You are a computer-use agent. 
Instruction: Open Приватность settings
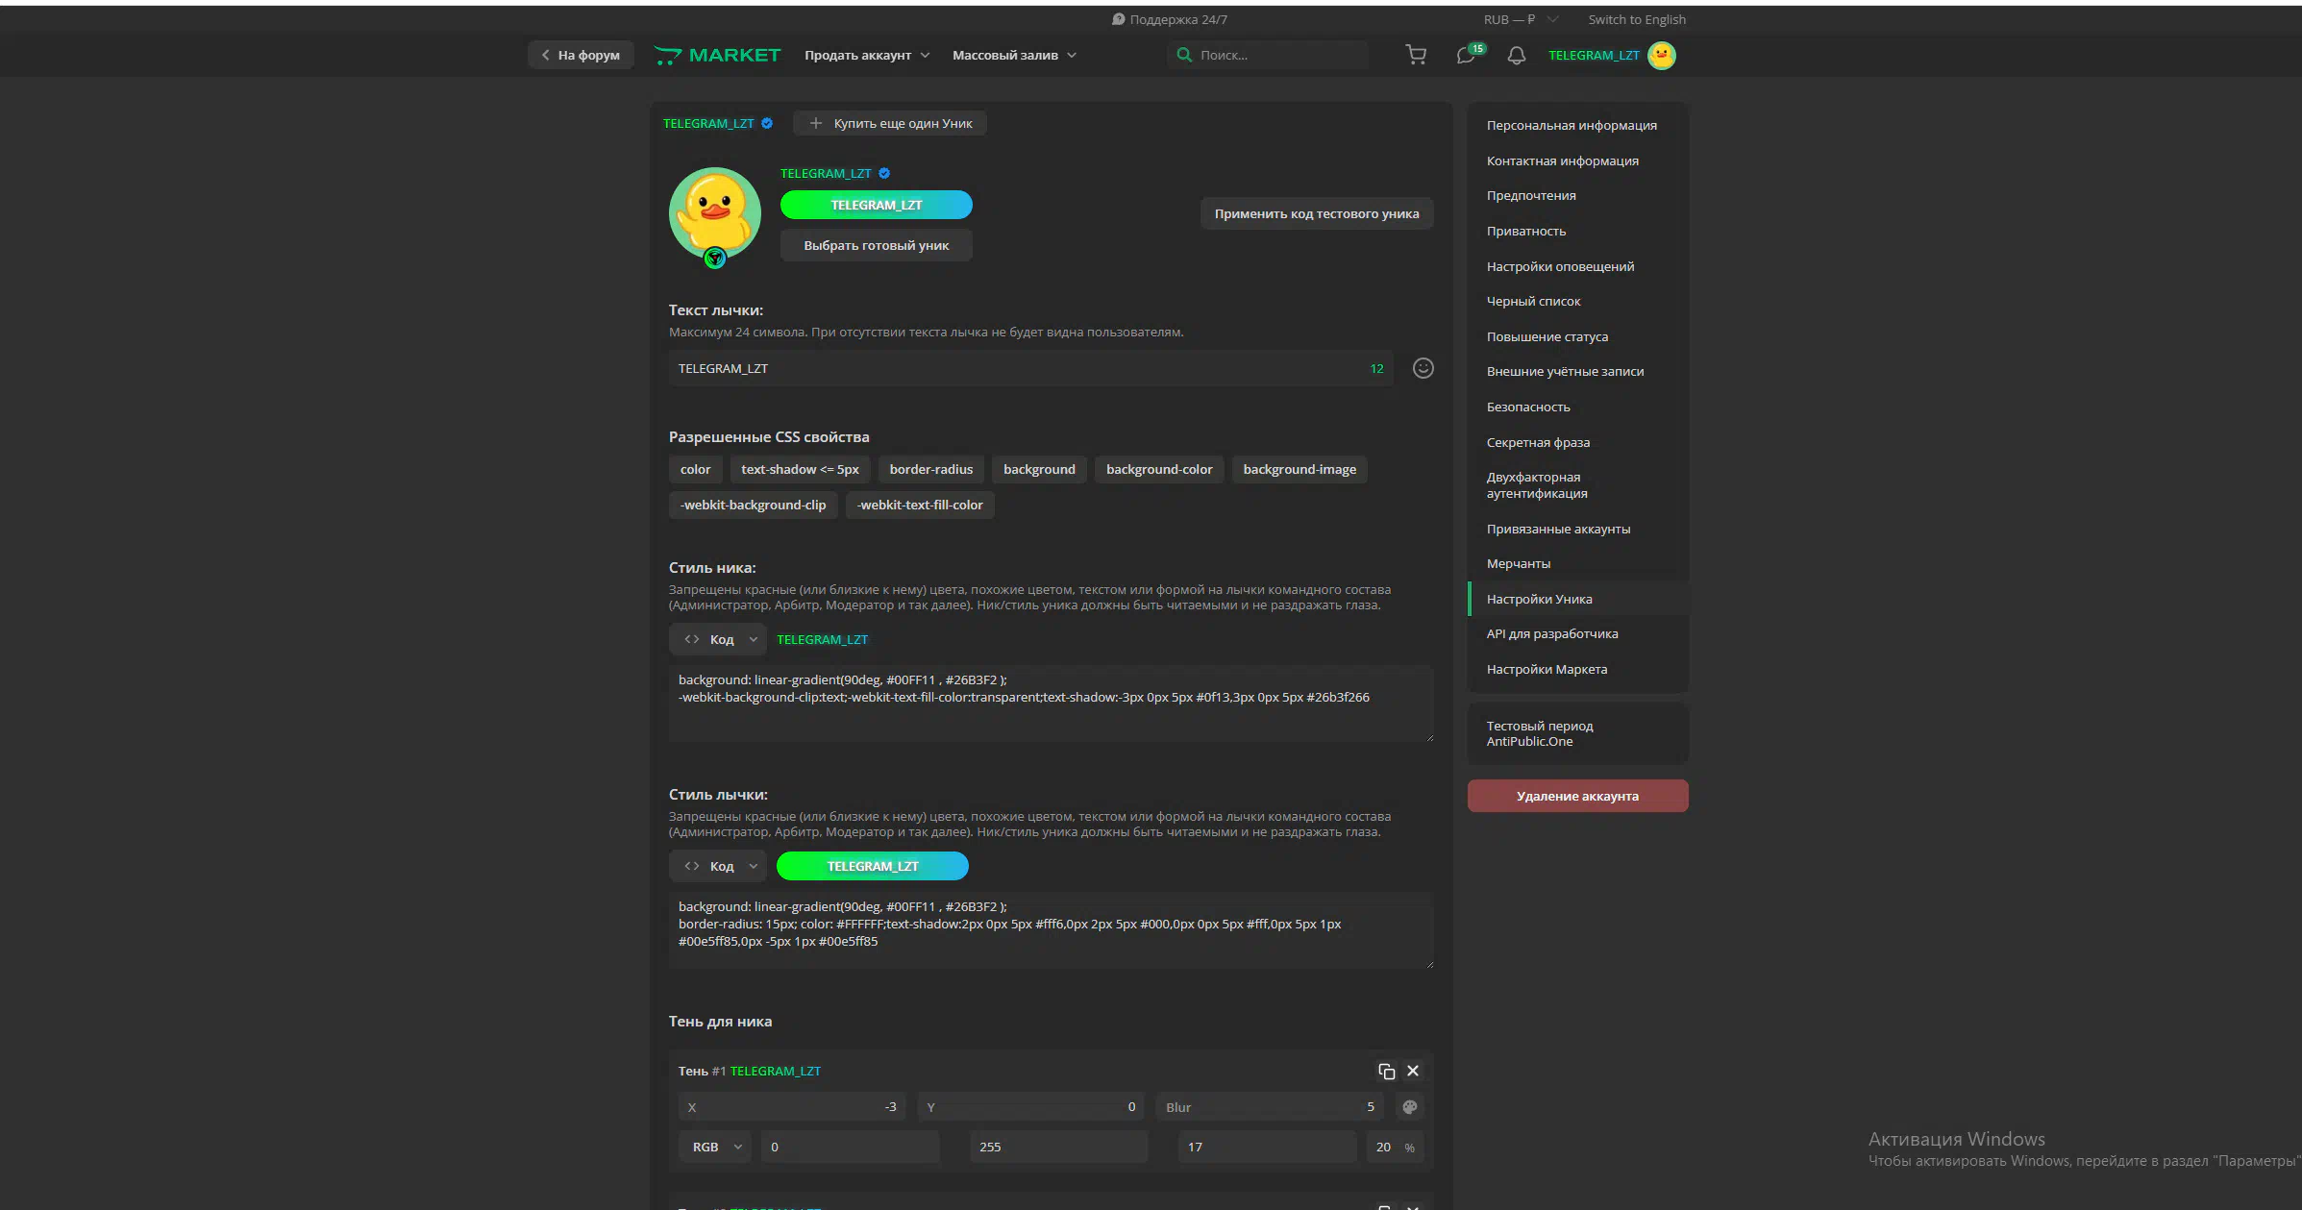[1578, 231]
